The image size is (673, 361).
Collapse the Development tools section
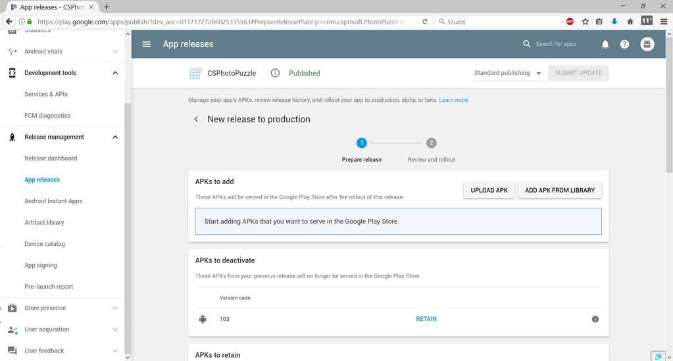115,73
